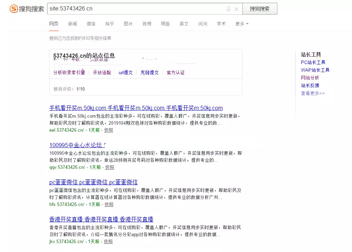This screenshot has width=352, height=252.
Task: Select the 网页 tab
Action: pos(54,24)
